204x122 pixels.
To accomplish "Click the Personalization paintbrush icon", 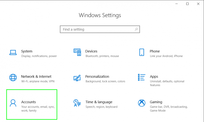I will click(77, 78).
